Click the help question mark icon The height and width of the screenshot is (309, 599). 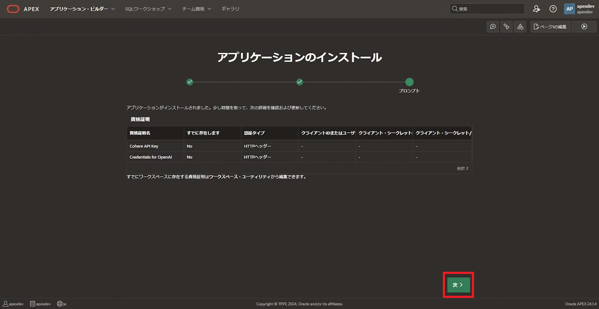[x=553, y=9]
